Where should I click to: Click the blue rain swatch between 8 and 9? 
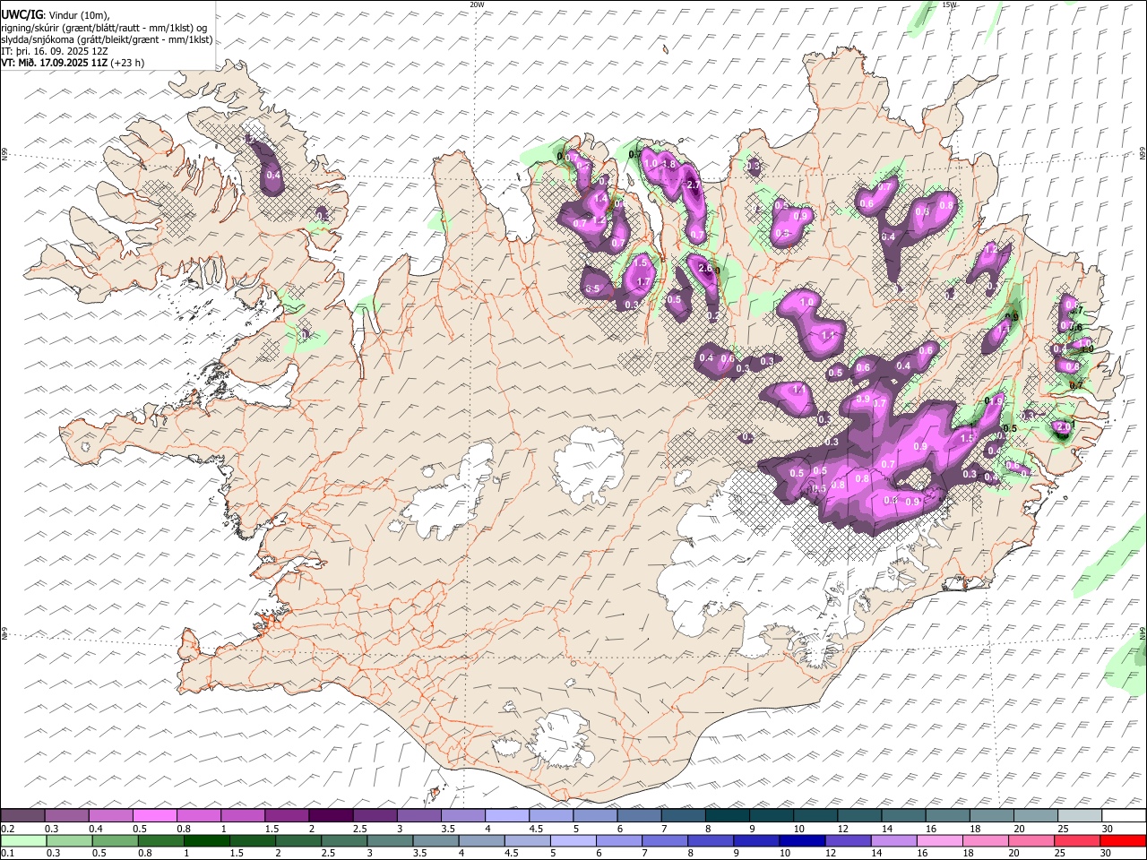click(711, 840)
